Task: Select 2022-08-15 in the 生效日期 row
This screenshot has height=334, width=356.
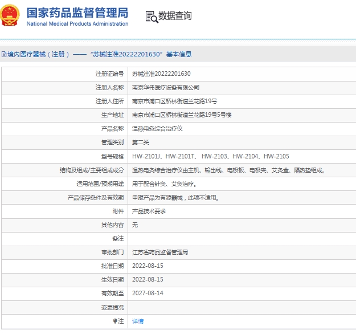Action: 148,279
